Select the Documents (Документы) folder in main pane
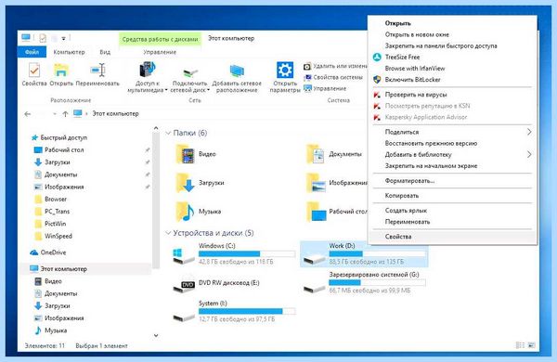 (334, 154)
